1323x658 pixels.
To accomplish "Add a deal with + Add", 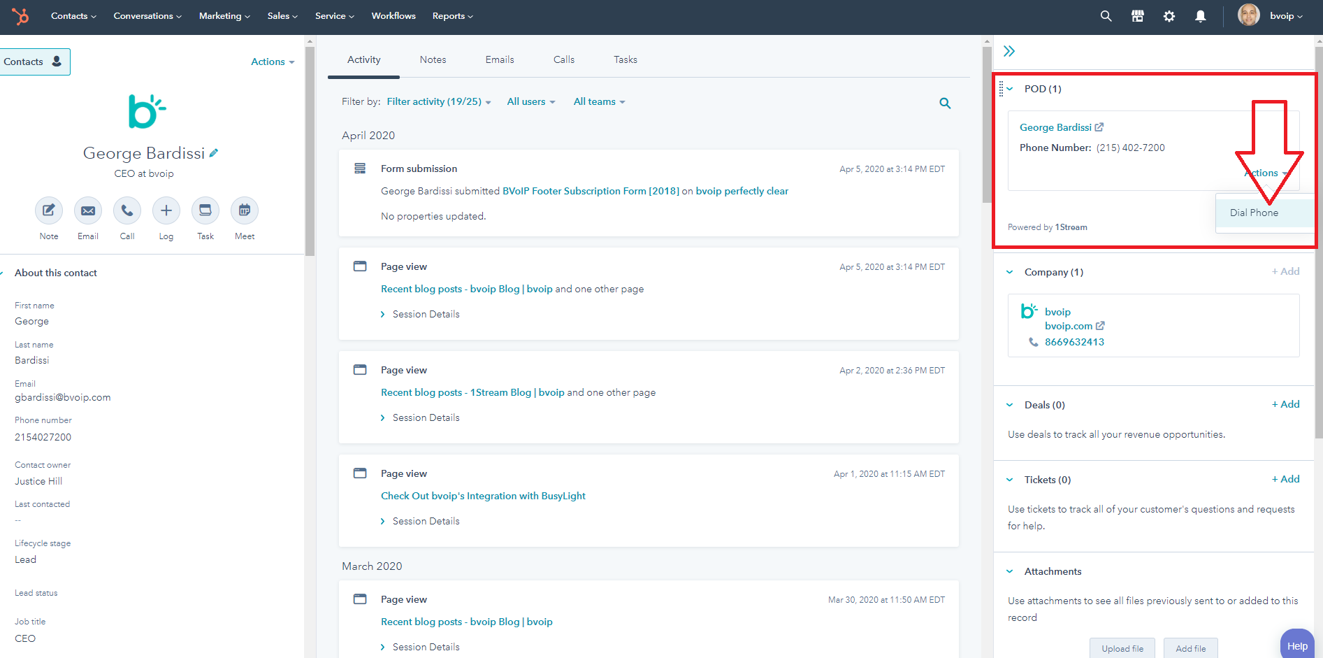I will pyautogui.click(x=1286, y=404).
